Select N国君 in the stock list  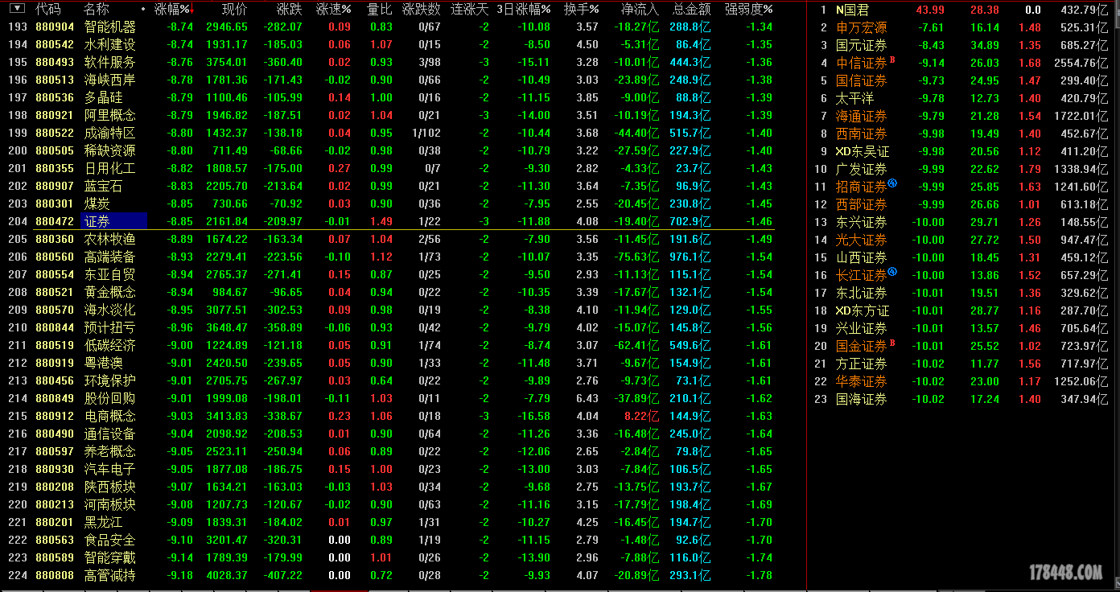(853, 10)
